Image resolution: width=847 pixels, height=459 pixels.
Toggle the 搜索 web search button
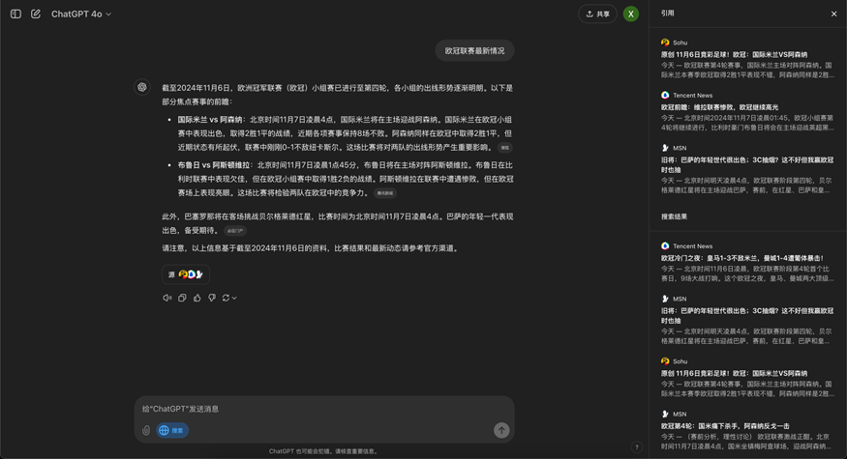[172, 430]
